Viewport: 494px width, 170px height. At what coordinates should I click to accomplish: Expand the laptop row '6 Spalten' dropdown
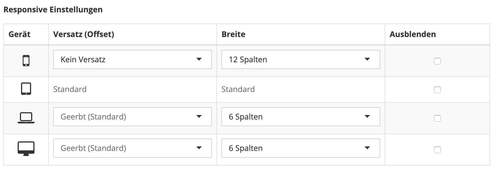(x=301, y=117)
